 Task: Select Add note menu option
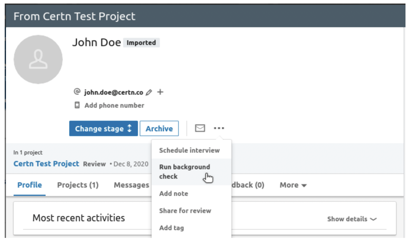point(173,194)
